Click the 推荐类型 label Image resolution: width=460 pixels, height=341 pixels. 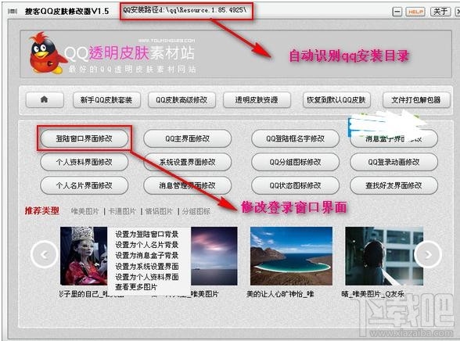pos(42,210)
